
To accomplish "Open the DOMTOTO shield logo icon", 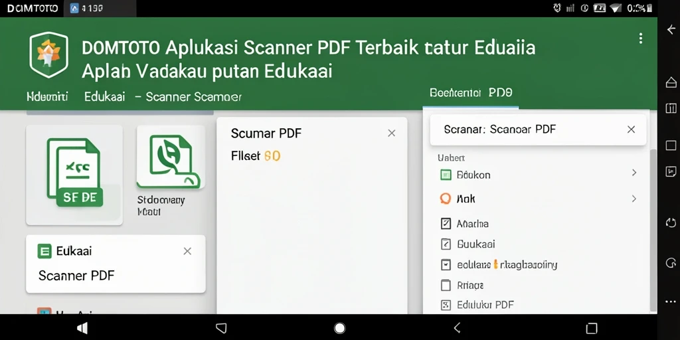I will point(48,55).
